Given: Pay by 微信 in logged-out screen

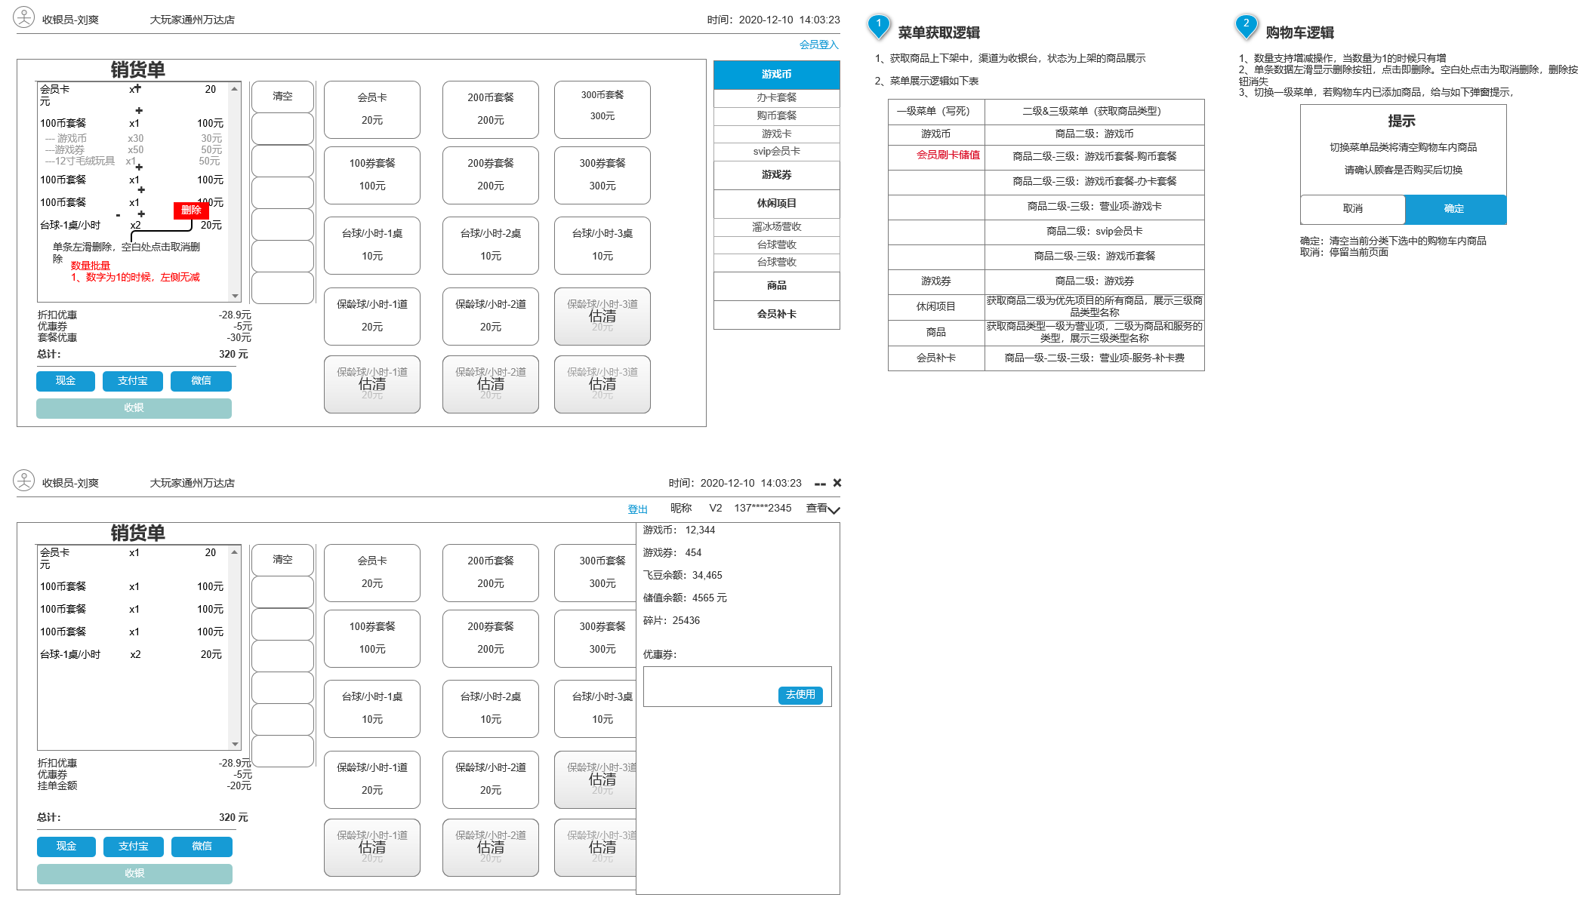Looking at the screenshot, I should click(x=201, y=381).
